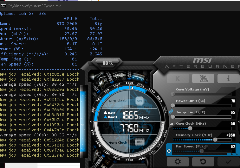Toggle Auto fan speed mode
The width and height of the screenshot is (240, 168).
click(x=234, y=154)
